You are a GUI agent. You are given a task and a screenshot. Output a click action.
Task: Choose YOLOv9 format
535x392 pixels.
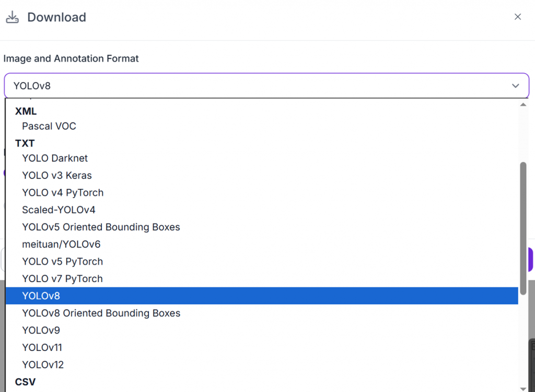(41, 330)
